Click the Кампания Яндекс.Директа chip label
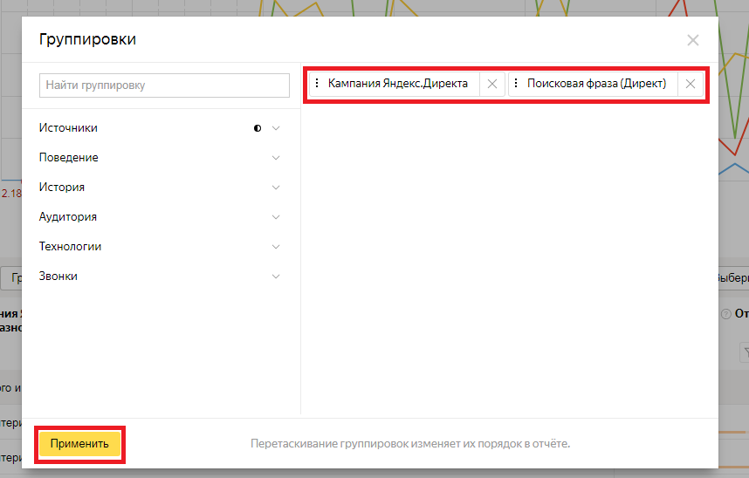Image resolution: width=749 pixels, height=478 pixels. pos(398,84)
